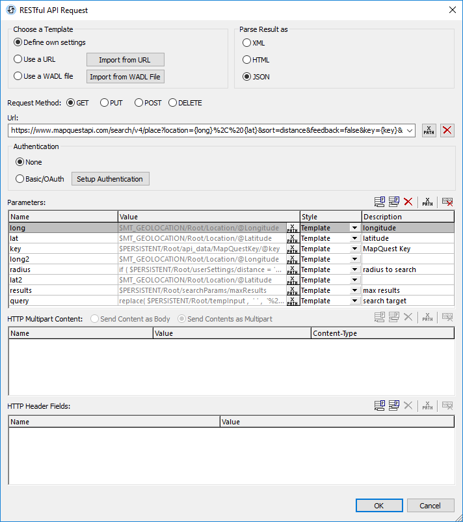Image resolution: width=463 pixels, height=522 pixels.
Task: Clear the Url with the red X button
Action: coord(447,130)
